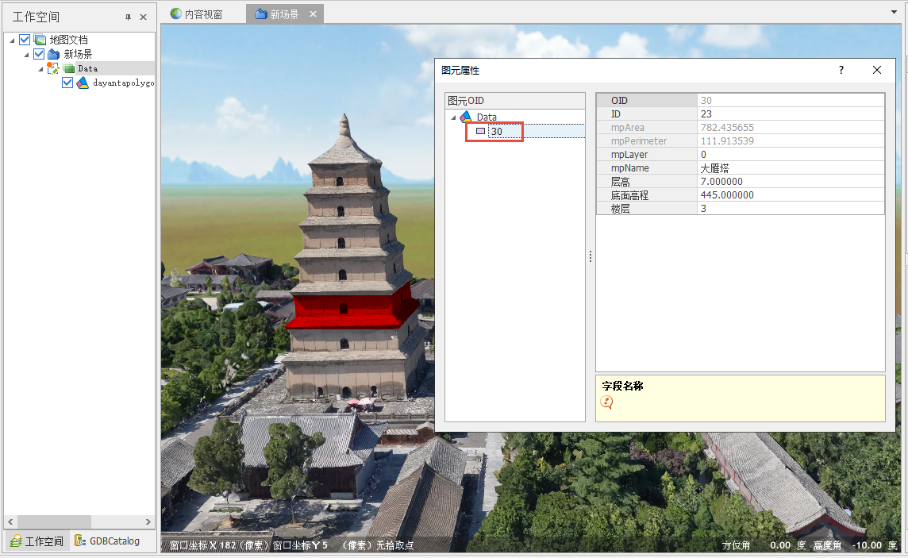Collapse the 地图文档 tree node
The width and height of the screenshot is (908, 558).
pyautogui.click(x=13, y=40)
